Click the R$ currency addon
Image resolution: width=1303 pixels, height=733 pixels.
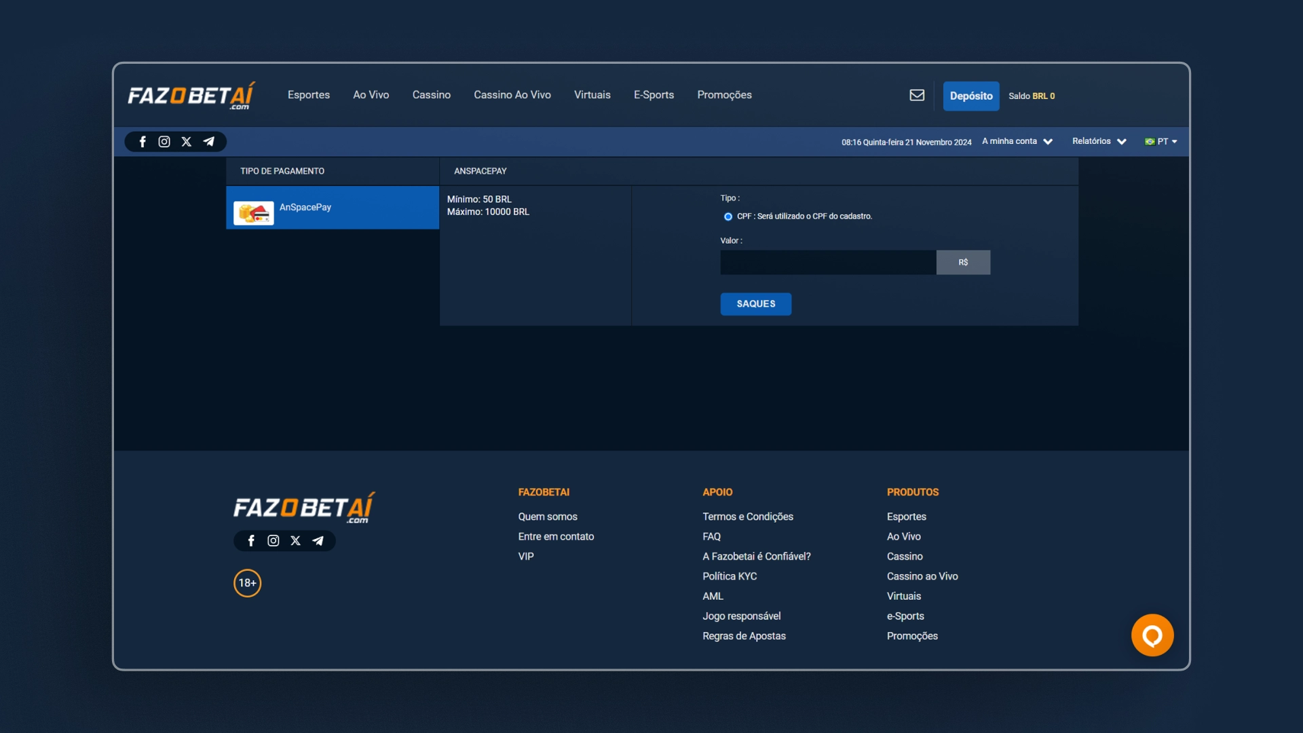tap(964, 263)
